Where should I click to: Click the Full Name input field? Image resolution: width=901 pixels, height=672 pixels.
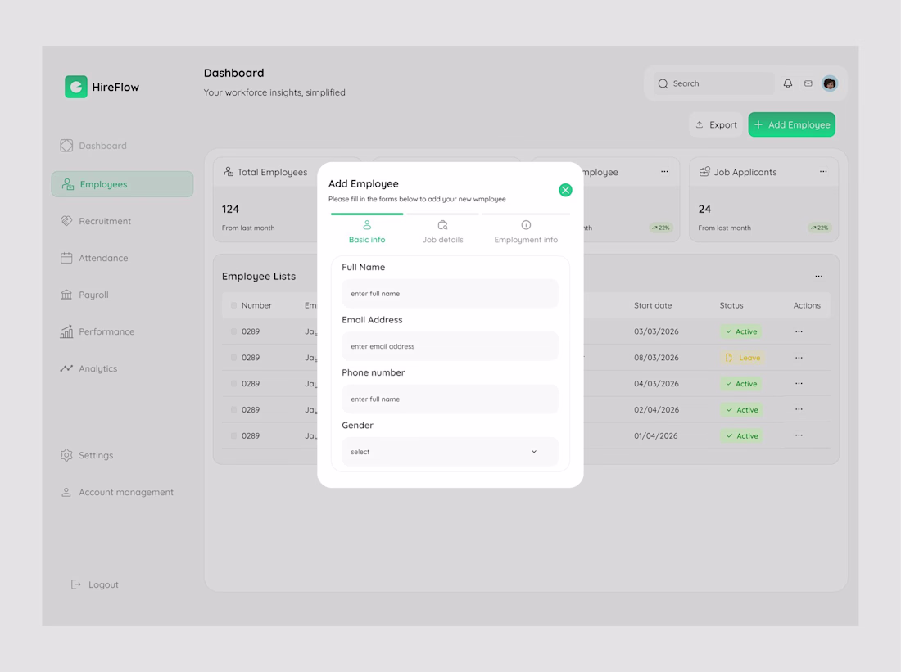click(x=450, y=294)
